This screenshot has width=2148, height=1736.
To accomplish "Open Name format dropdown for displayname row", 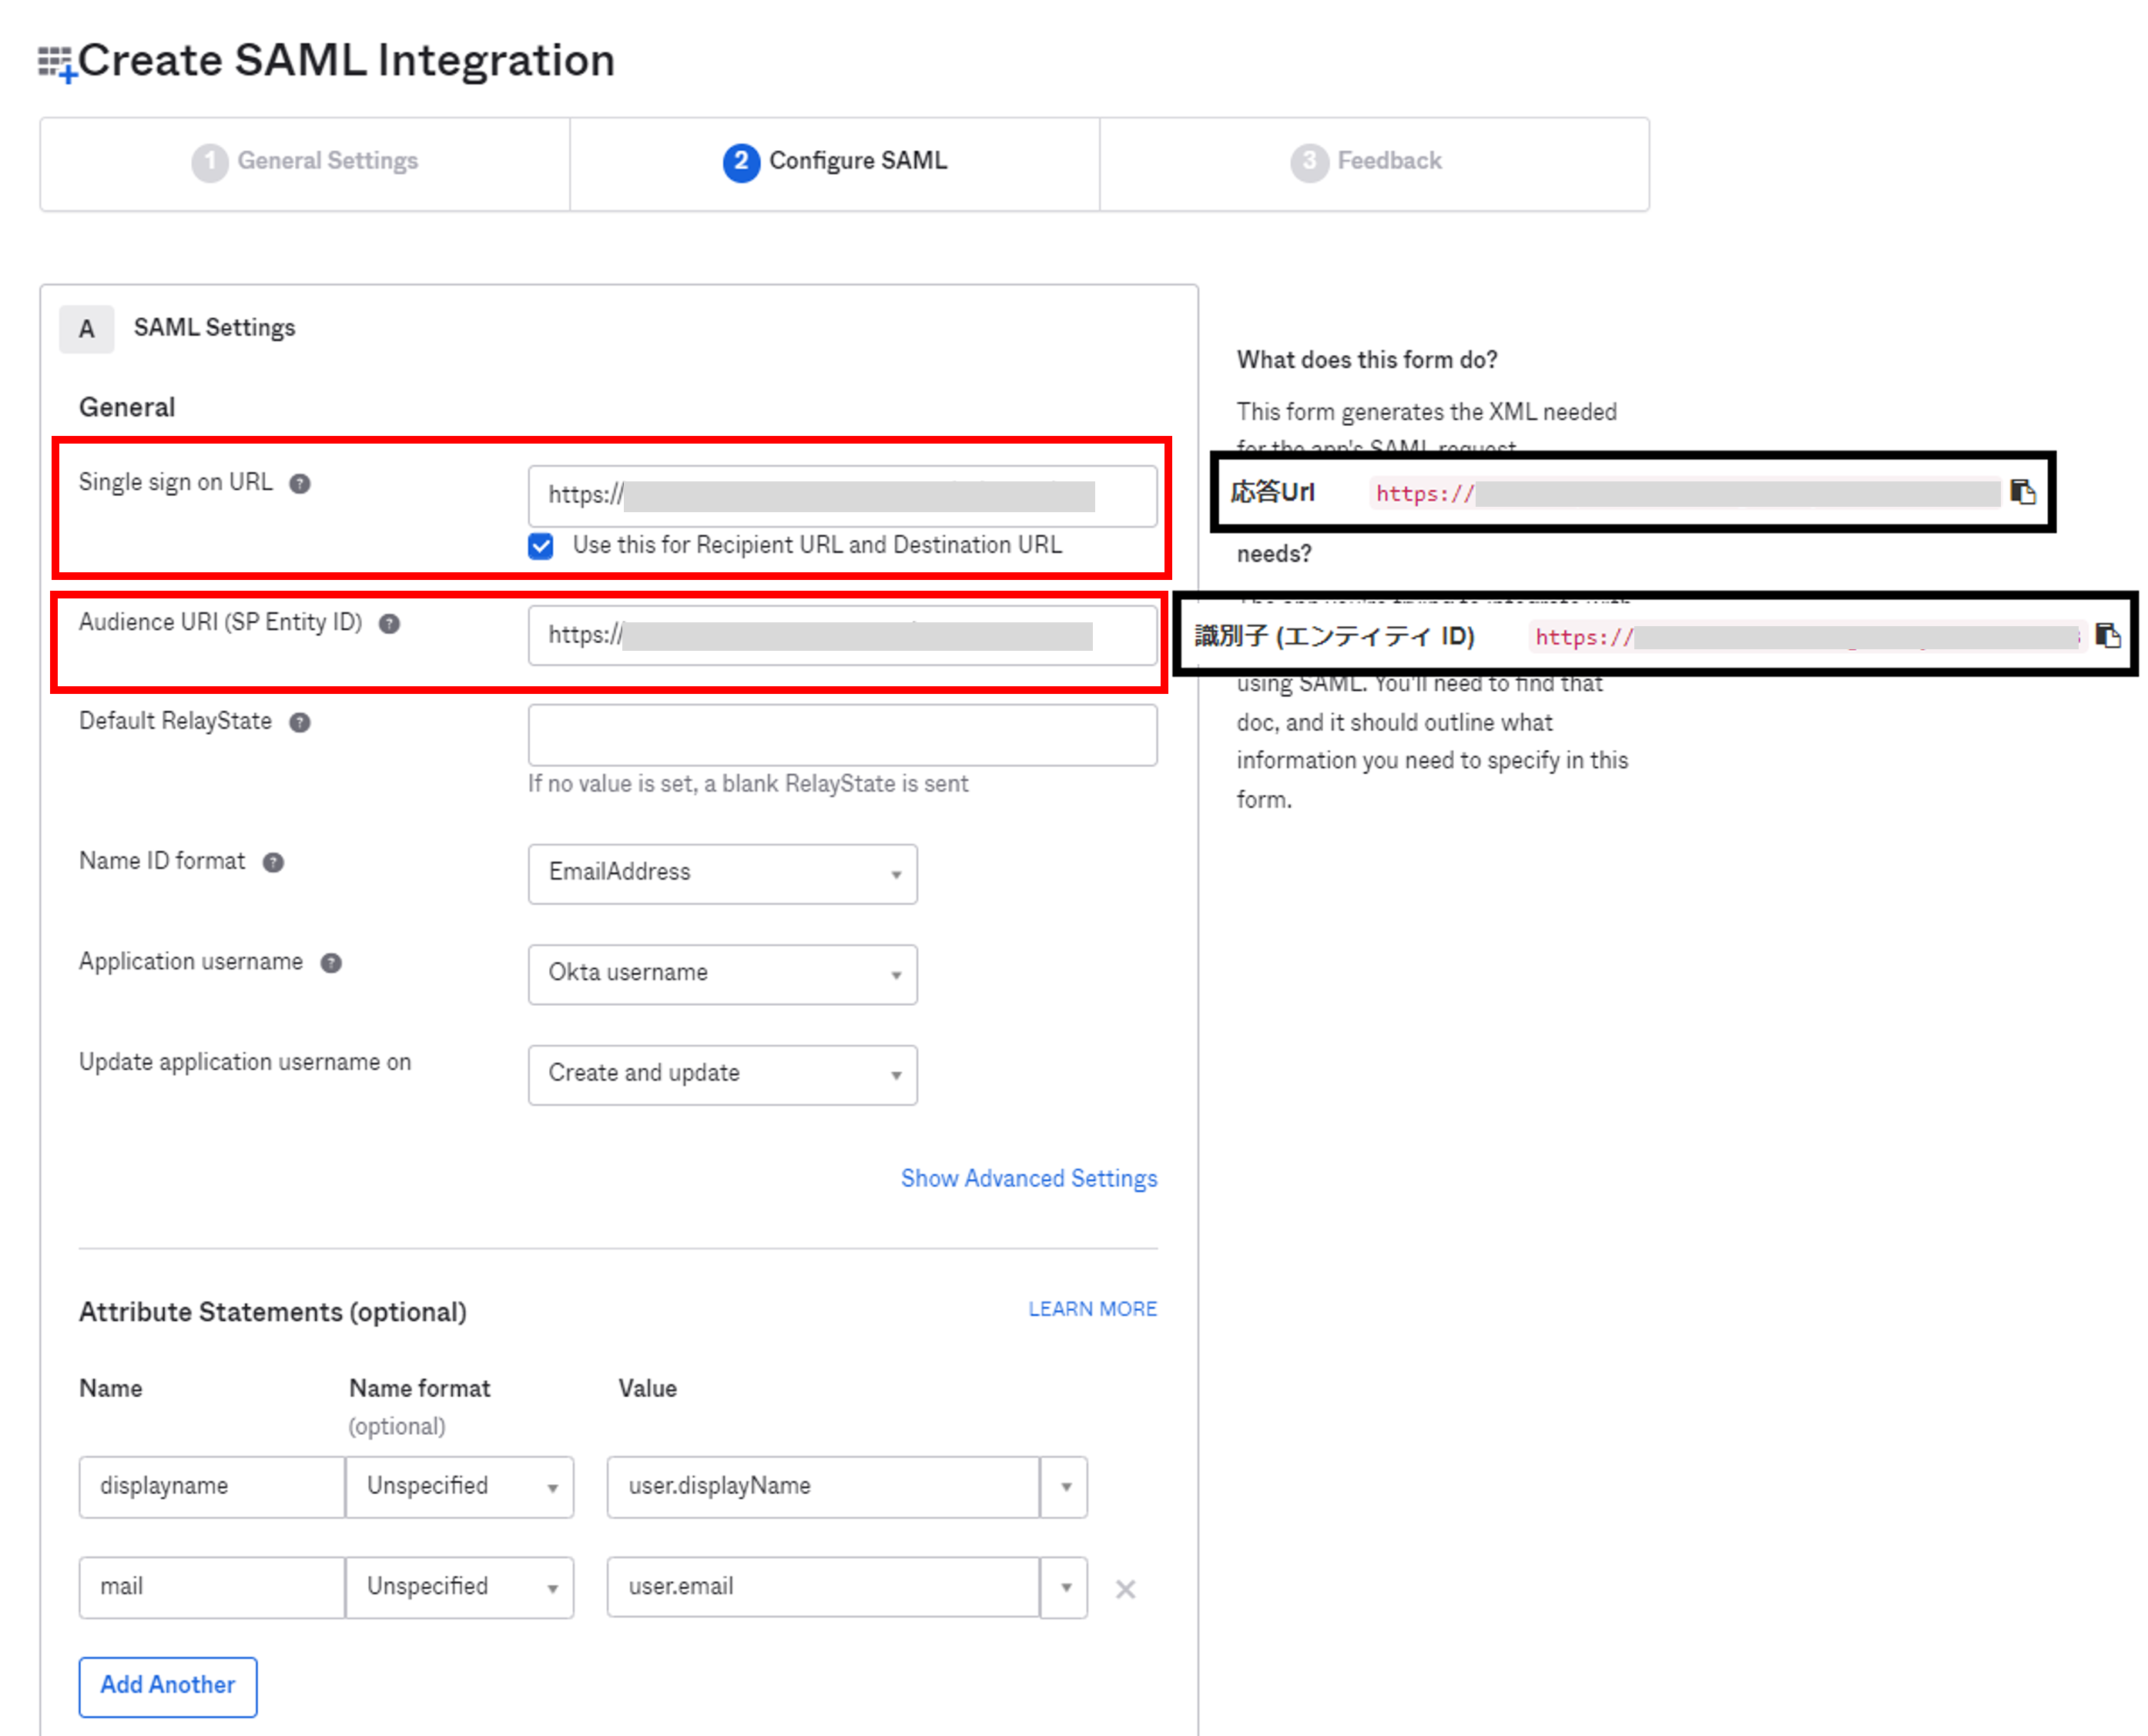I will click(460, 1487).
